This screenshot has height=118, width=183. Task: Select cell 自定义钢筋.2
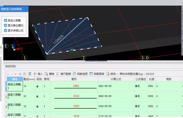[15, 96]
